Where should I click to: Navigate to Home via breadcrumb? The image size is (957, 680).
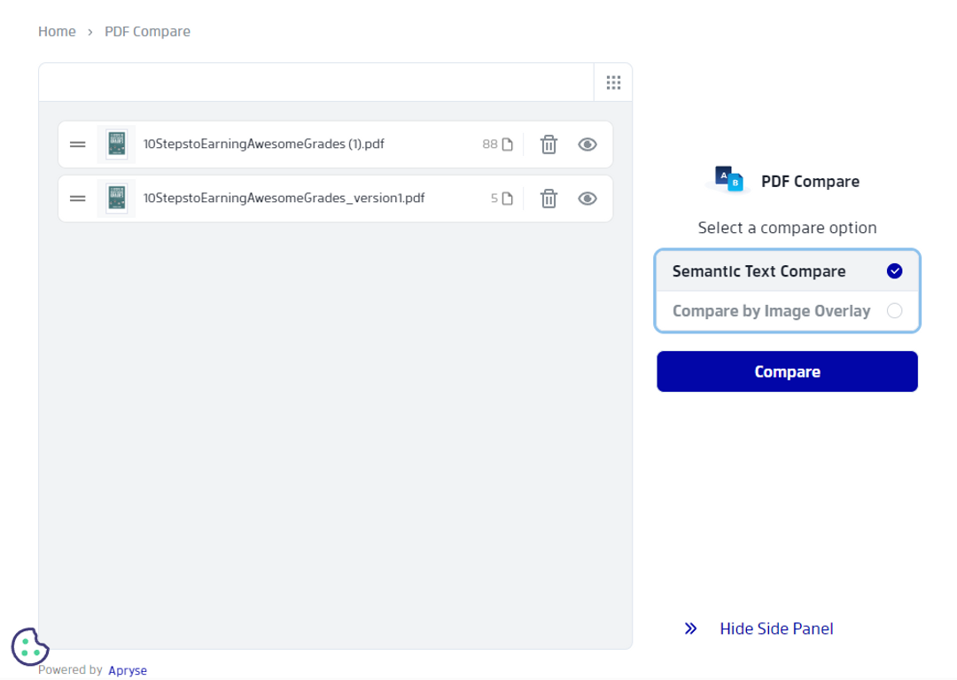click(x=57, y=31)
